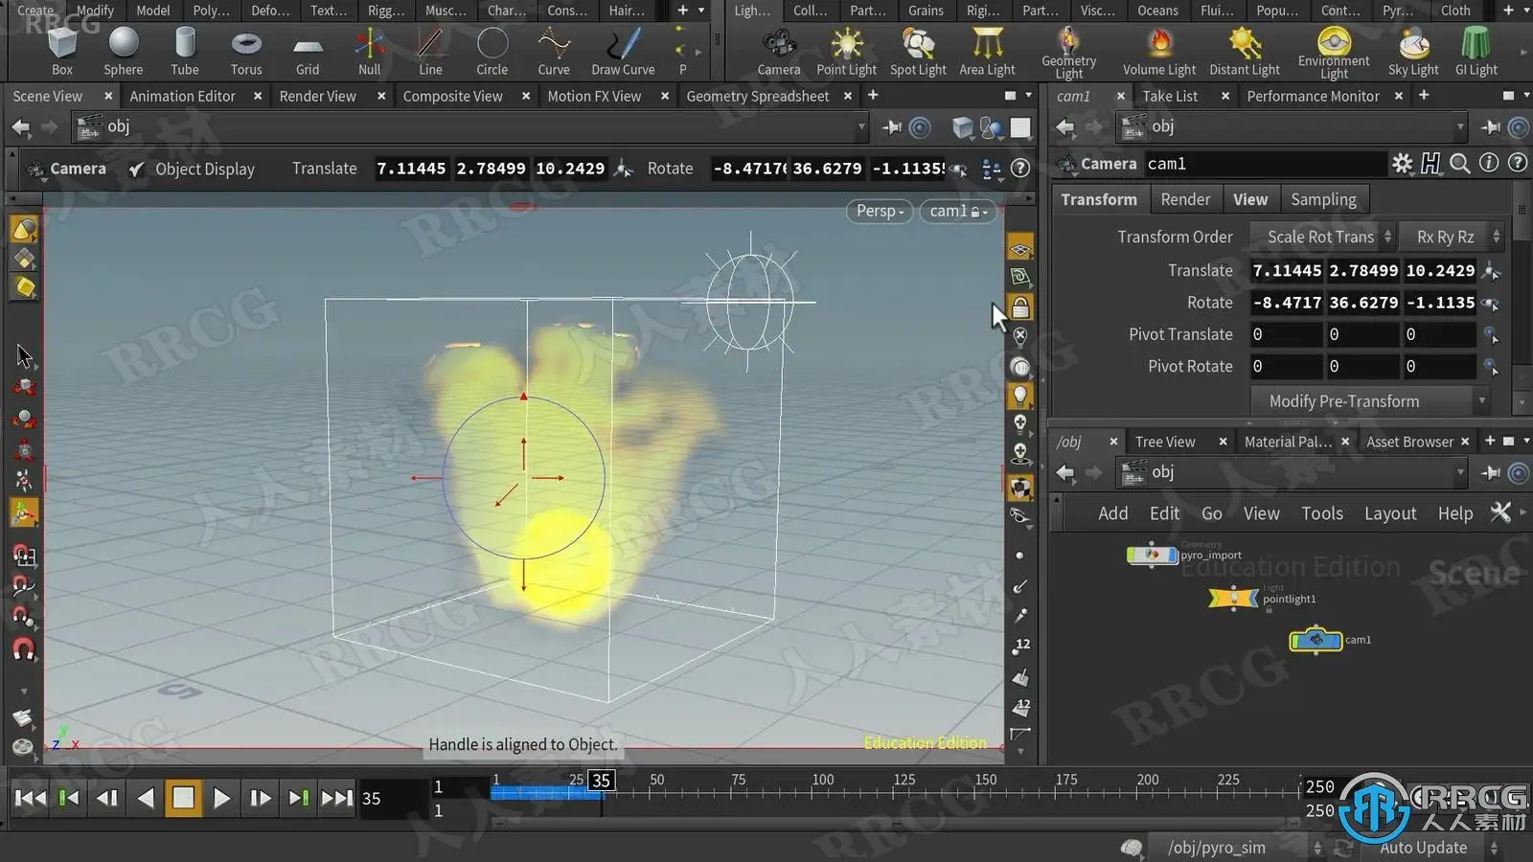Add a Volume Light from shelf
1533x862 pixels.
(x=1158, y=52)
